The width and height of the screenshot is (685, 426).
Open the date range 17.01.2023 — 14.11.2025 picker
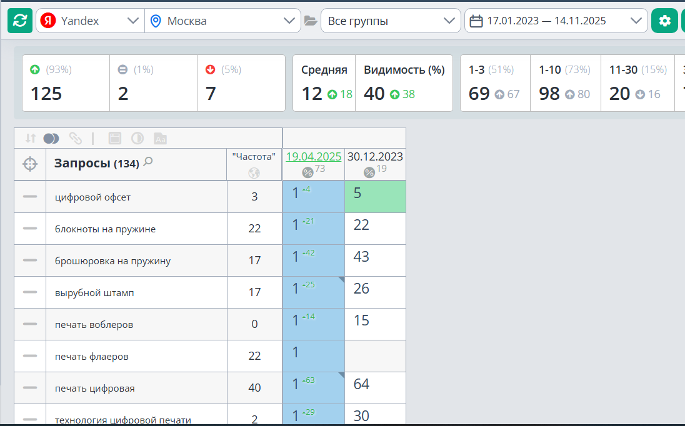(x=556, y=21)
